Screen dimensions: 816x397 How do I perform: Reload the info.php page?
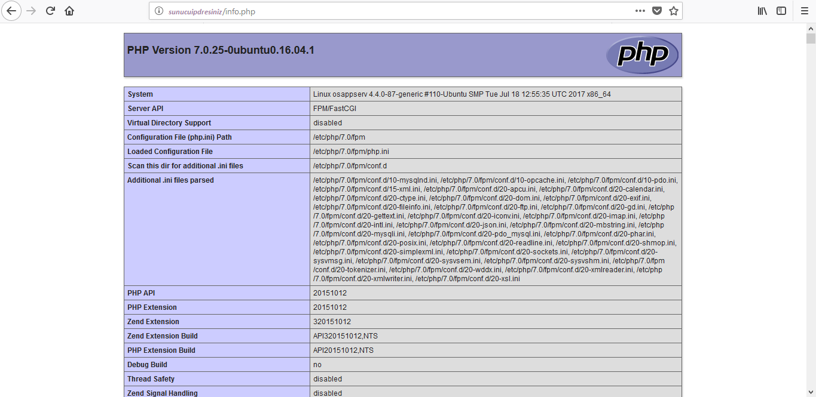tap(50, 11)
